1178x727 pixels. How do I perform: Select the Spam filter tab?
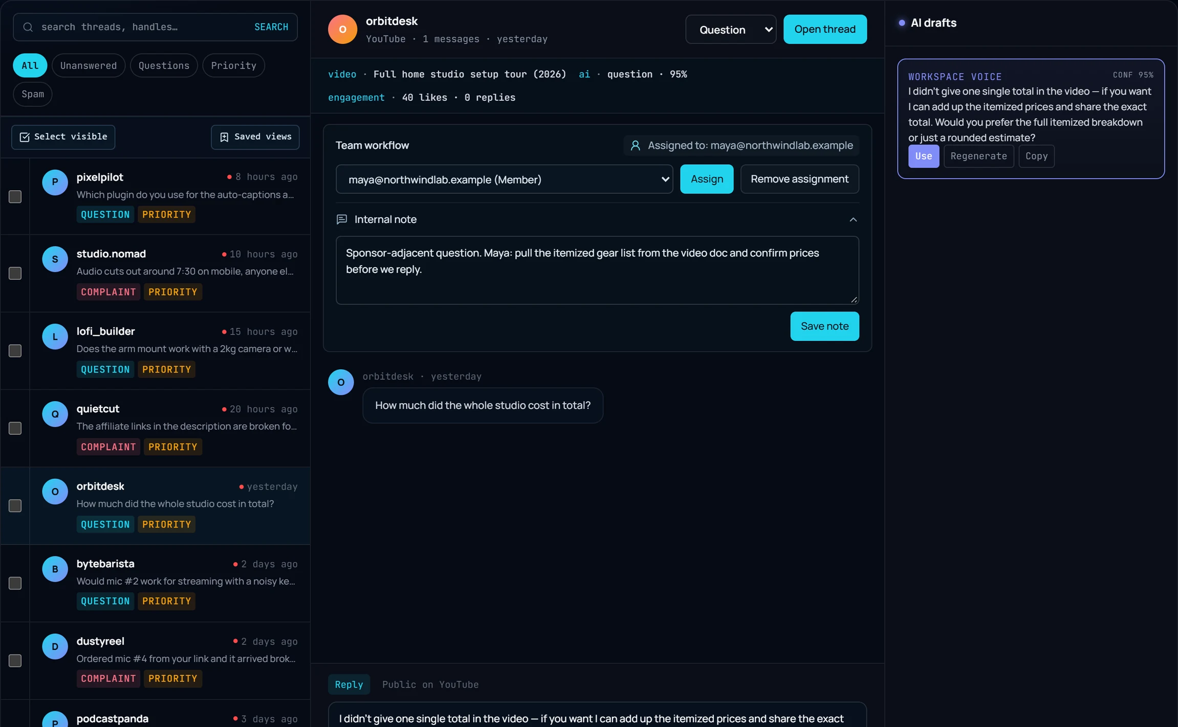(33, 94)
